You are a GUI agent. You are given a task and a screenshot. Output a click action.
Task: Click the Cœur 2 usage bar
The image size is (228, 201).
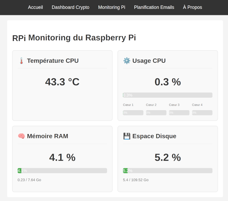(x=156, y=113)
